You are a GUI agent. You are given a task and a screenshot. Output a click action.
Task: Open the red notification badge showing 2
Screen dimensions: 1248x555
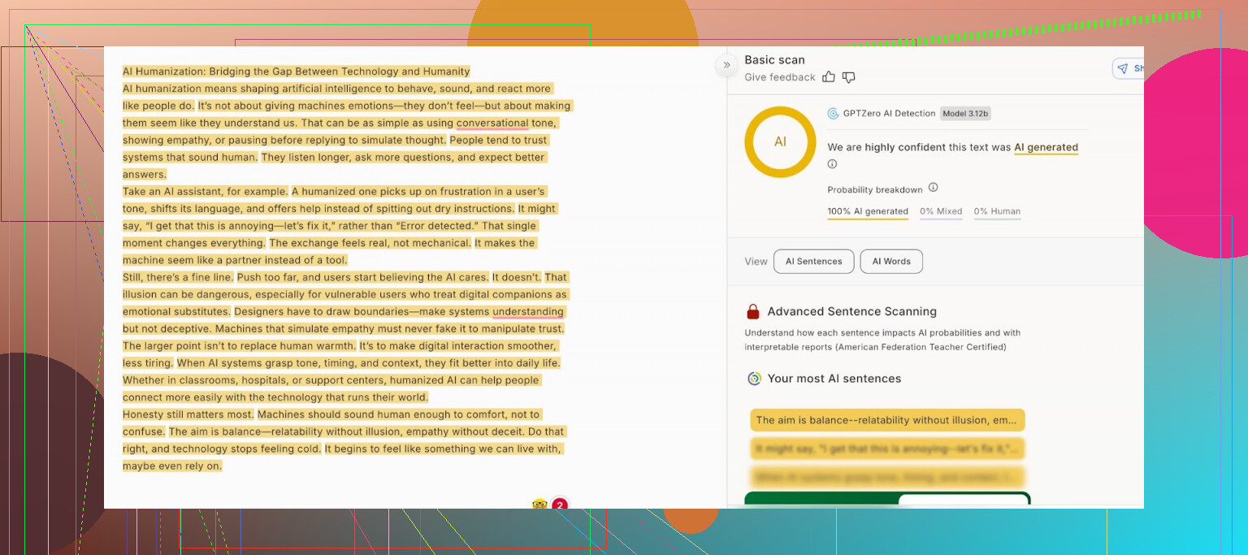pyautogui.click(x=559, y=505)
